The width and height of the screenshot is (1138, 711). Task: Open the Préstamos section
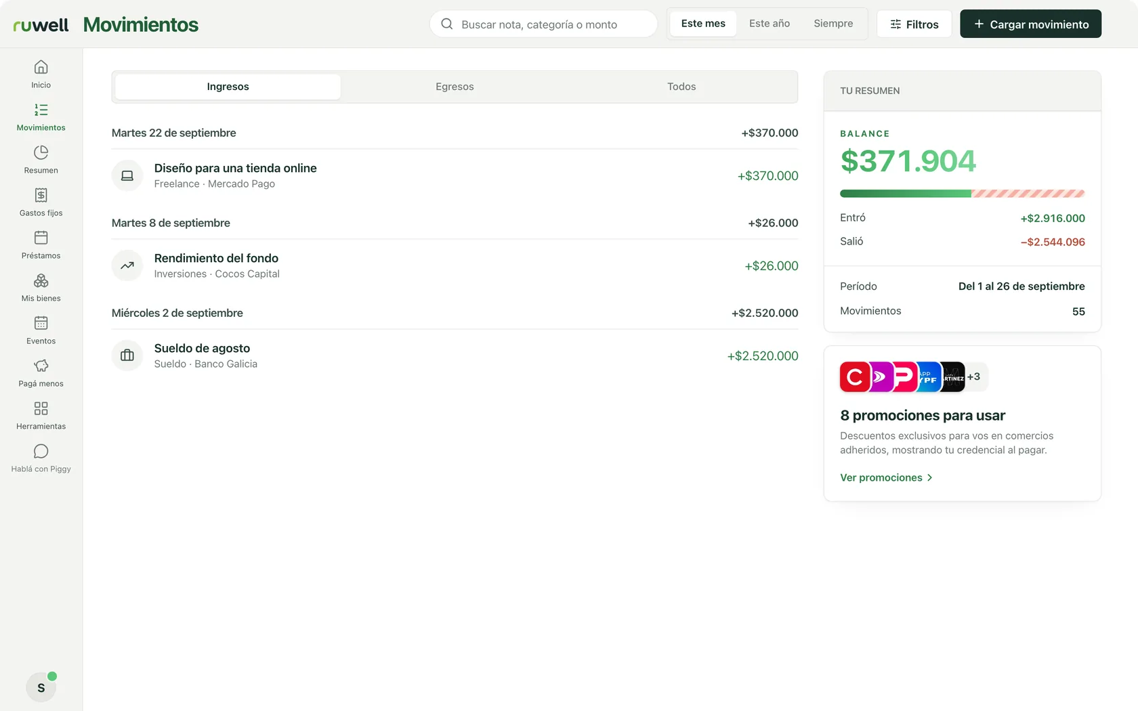point(41,245)
